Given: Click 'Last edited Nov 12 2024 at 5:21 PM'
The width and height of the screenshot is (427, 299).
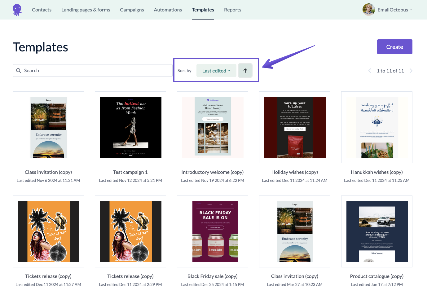Looking at the screenshot, I should tap(130, 180).
